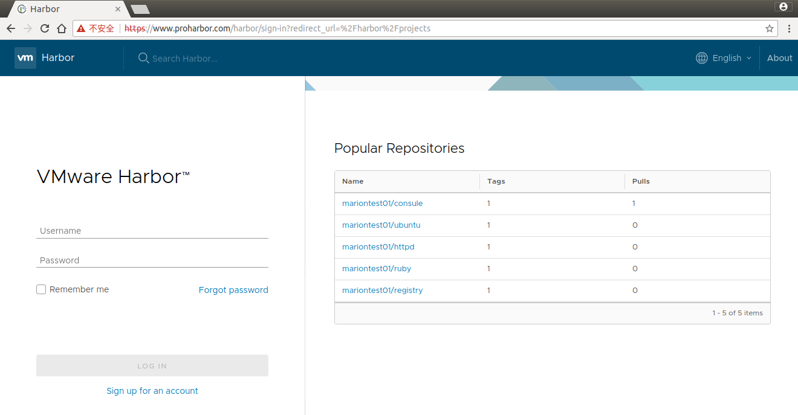Image resolution: width=798 pixels, height=415 pixels.
Task: Click the '1 - 5 of 5 items' footer
Action: tap(738, 313)
